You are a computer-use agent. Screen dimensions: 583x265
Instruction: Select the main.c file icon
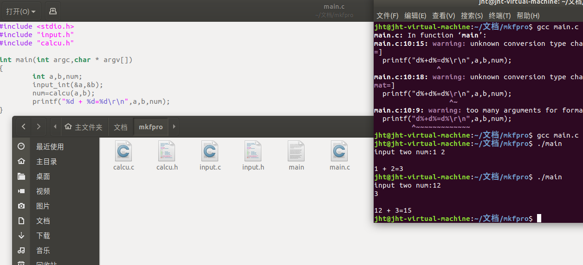339,151
